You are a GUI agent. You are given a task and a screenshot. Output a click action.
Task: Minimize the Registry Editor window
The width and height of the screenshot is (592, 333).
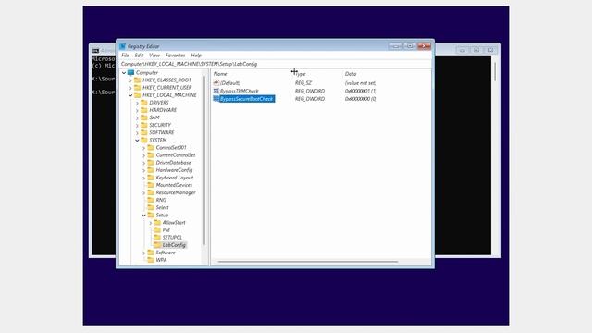pyautogui.click(x=396, y=46)
